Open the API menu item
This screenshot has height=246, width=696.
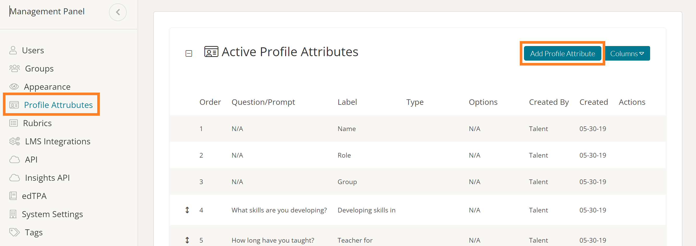pos(31,159)
